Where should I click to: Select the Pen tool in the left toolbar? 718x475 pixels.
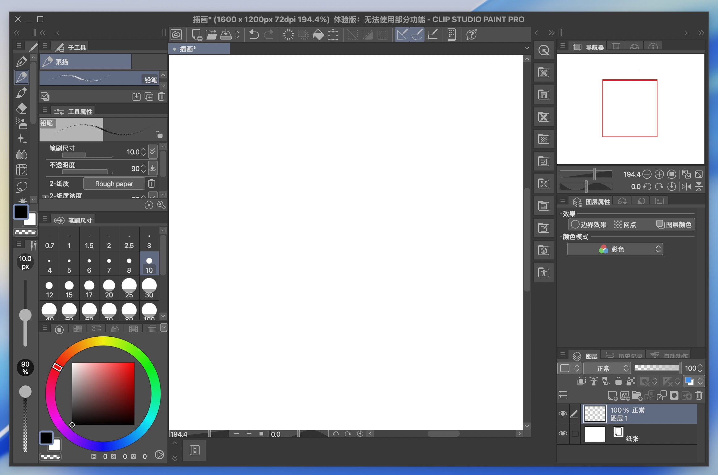coord(21,61)
